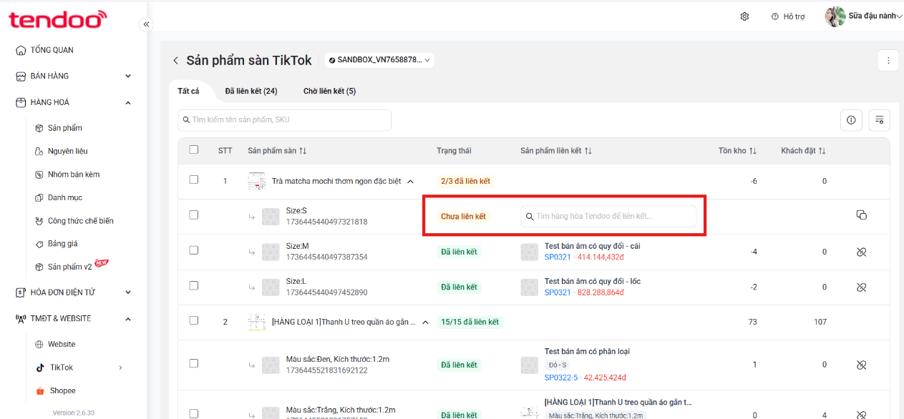Check the box for Trà matcha mochi product
904x419 pixels.
pos(194,180)
